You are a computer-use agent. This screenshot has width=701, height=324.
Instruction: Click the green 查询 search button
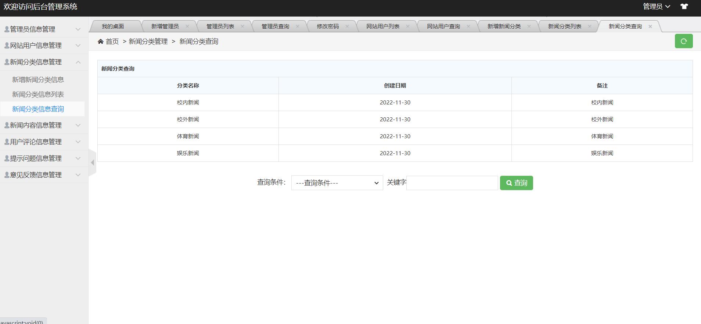click(516, 183)
